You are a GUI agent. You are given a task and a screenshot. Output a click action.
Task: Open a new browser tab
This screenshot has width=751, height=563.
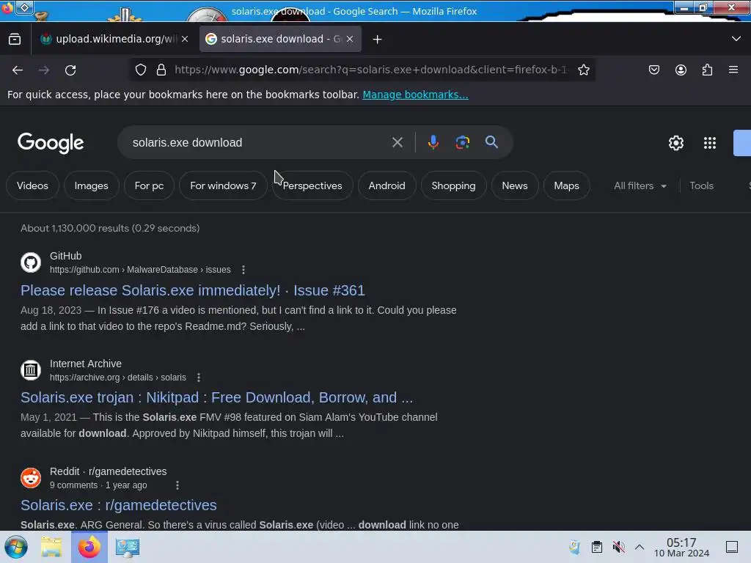(378, 40)
